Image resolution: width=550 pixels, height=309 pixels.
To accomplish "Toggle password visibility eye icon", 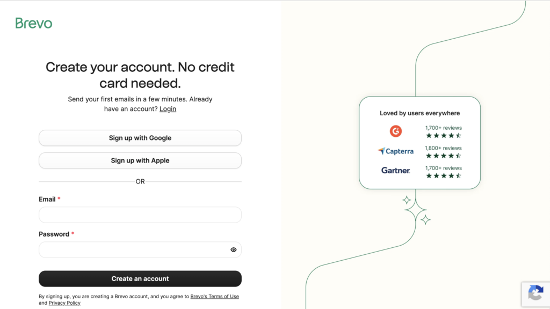I will click(234, 249).
